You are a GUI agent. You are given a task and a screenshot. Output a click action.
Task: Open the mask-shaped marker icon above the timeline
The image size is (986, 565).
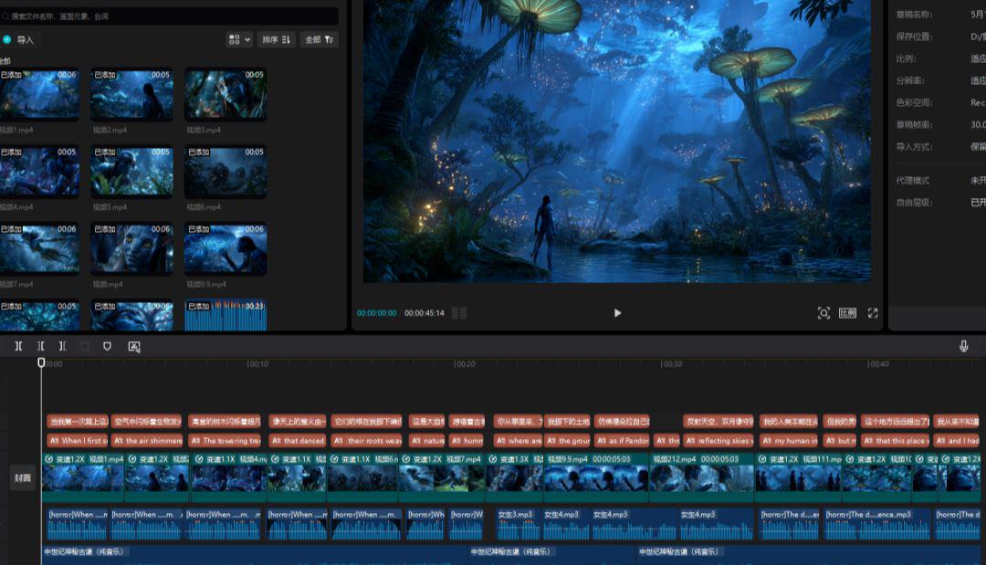[x=108, y=346]
